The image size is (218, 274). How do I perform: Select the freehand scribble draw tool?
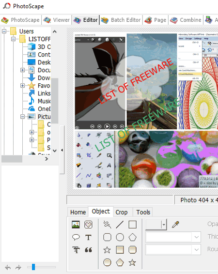(x=107, y=225)
